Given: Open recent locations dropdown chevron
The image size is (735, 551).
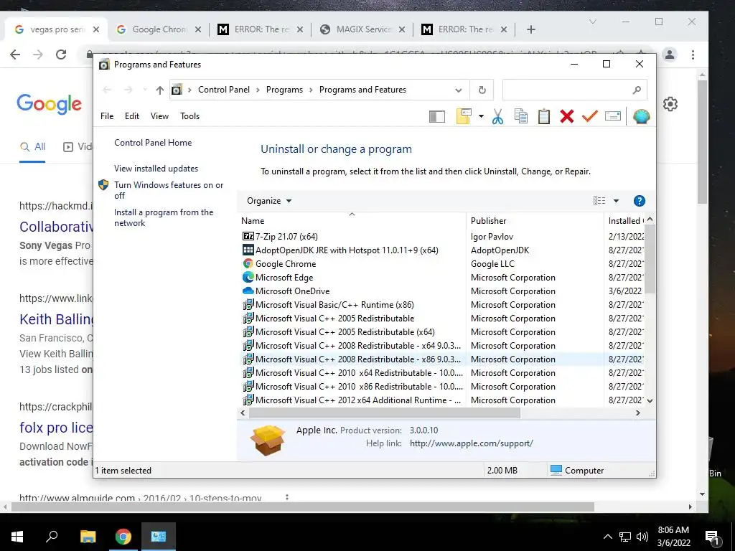Looking at the screenshot, I should (145, 90).
